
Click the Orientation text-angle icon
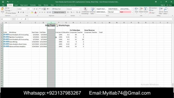(48, 9)
